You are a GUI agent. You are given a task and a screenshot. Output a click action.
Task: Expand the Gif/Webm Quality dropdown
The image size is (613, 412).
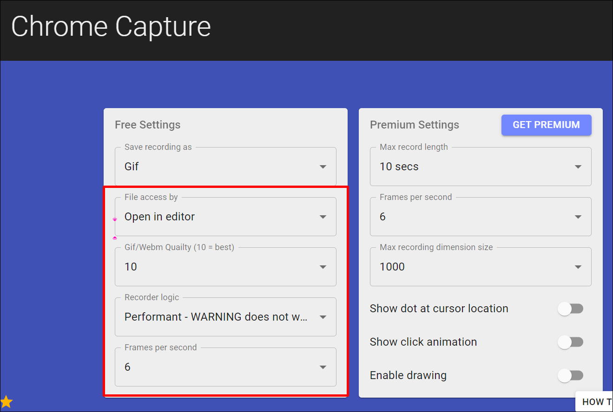coord(225,267)
